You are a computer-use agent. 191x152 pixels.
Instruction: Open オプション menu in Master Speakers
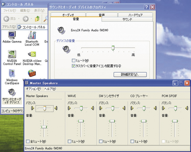pyautogui.click(x=33, y=89)
